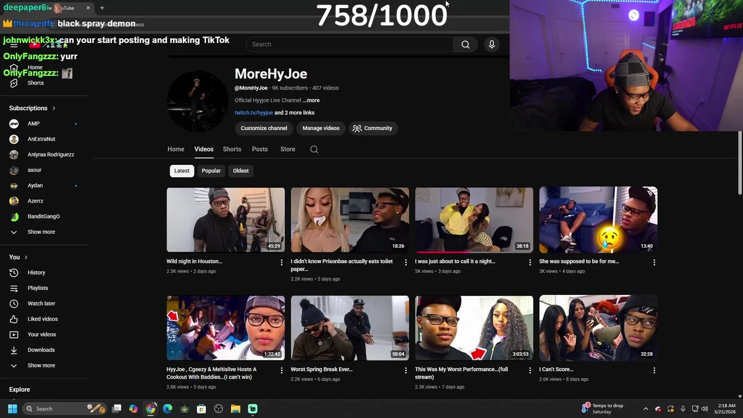Screen dimensions: 743x418
Task: Expand the Subscriptions section chevron
Action: [x=54, y=109]
